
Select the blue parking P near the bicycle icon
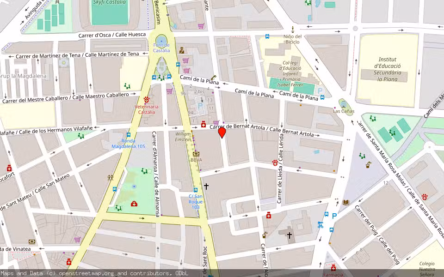pyautogui.click(x=334, y=216)
